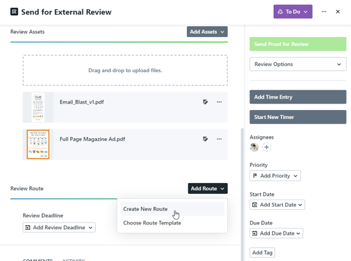351x261 pixels.
Task: Open the Add Start Date dropdown
Action: click(277, 205)
